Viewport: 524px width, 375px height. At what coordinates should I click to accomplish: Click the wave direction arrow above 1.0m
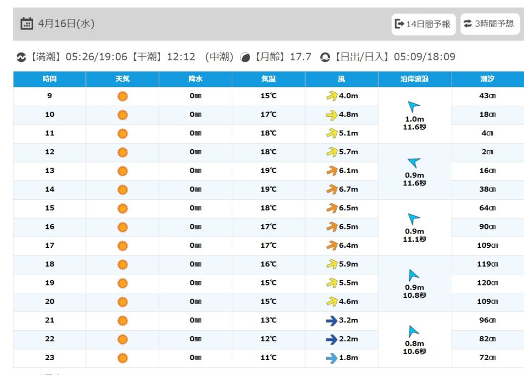coord(413,106)
